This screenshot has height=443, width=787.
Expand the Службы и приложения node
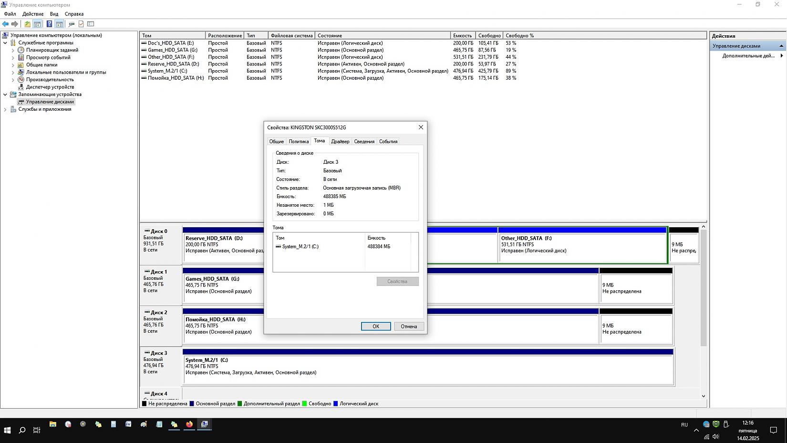click(5, 109)
